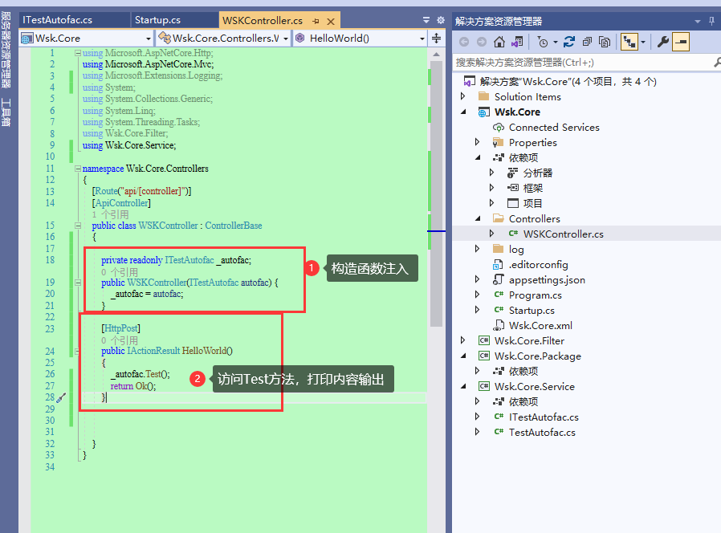Screen dimensions: 721x533
Task: Click the Forward navigation icon in Solution Explorer
Action: point(482,43)
